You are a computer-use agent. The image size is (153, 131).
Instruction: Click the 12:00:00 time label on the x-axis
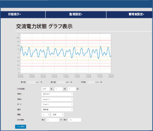pyautogui.click(x=66, y=77)
